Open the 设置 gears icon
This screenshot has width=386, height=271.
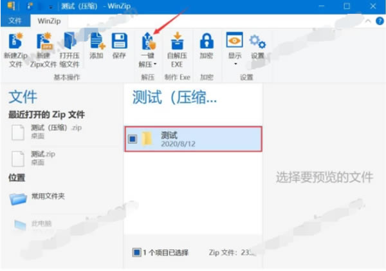click(257, 42)
